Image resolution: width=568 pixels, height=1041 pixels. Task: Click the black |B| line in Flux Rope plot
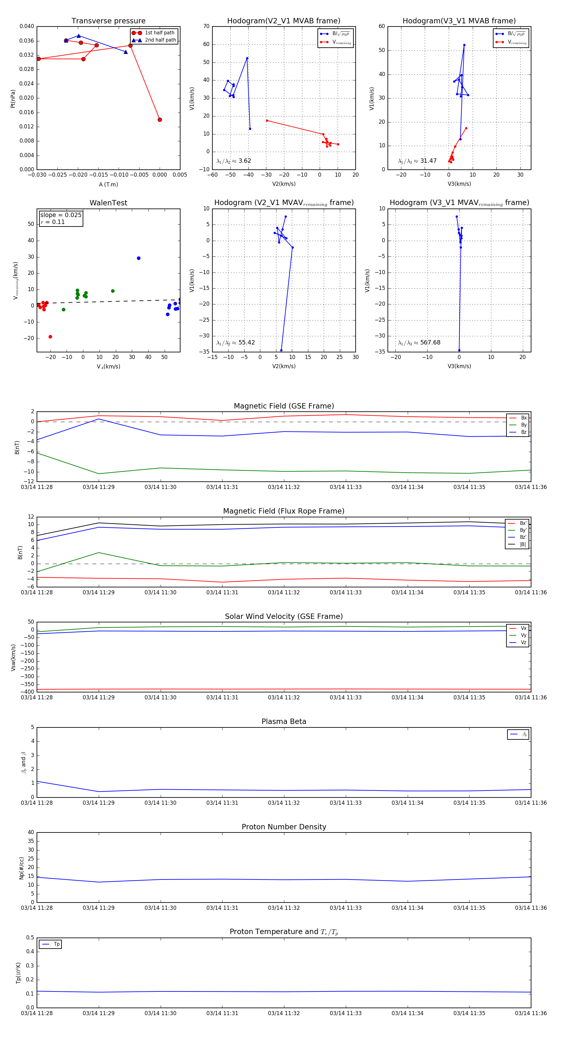284,525
